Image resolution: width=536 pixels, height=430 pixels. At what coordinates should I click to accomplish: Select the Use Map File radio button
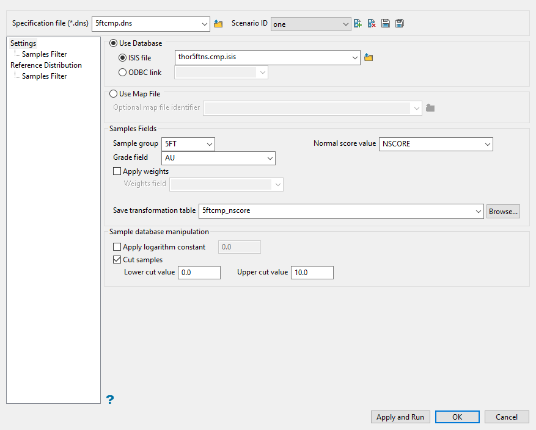click(113, 95)
